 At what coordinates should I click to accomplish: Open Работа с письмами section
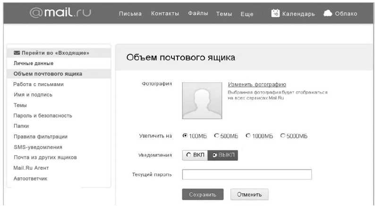click(x=39, y=84)
